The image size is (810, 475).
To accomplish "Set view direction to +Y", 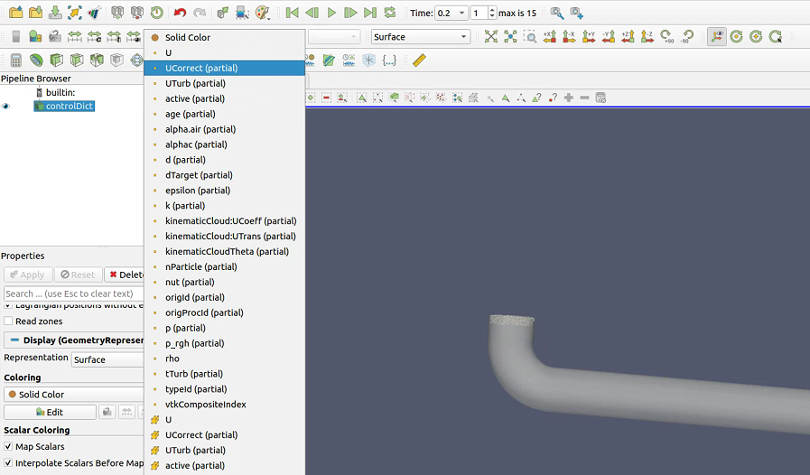I will tap(589, 36).
